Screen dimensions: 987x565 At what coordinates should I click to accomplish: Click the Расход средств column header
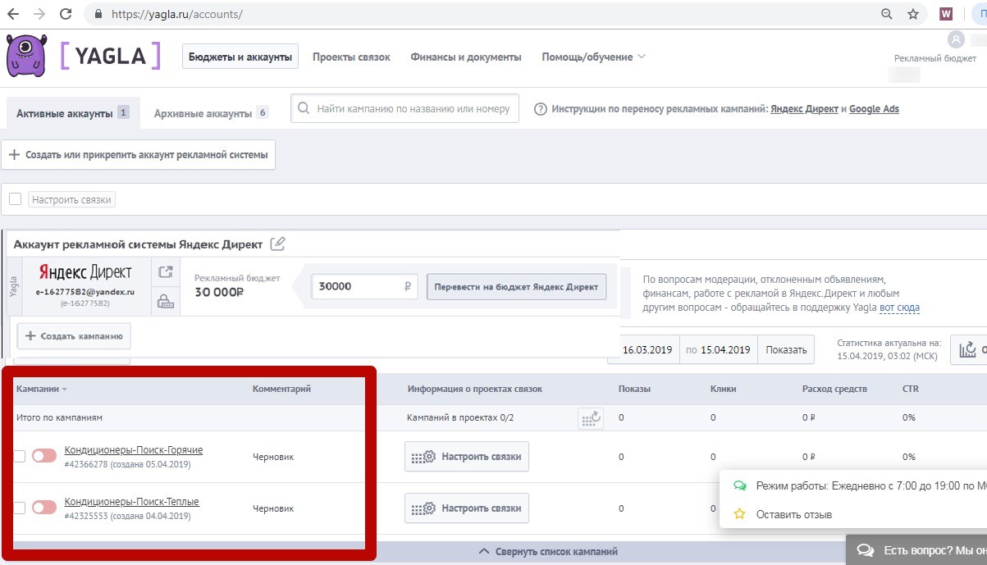coord(834,389)
